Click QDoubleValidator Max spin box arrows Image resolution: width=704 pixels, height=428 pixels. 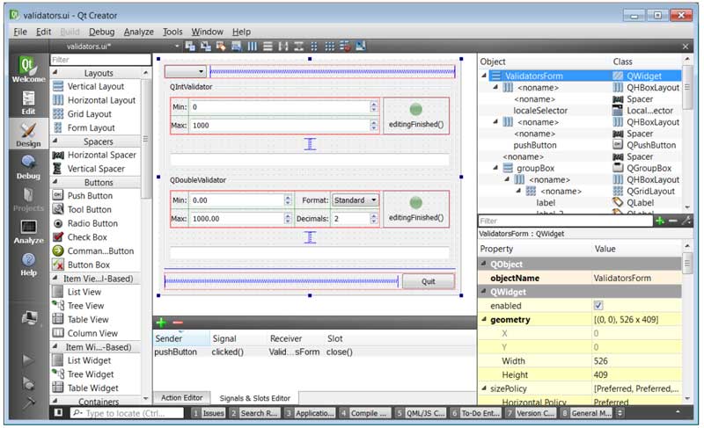(288, 219)
